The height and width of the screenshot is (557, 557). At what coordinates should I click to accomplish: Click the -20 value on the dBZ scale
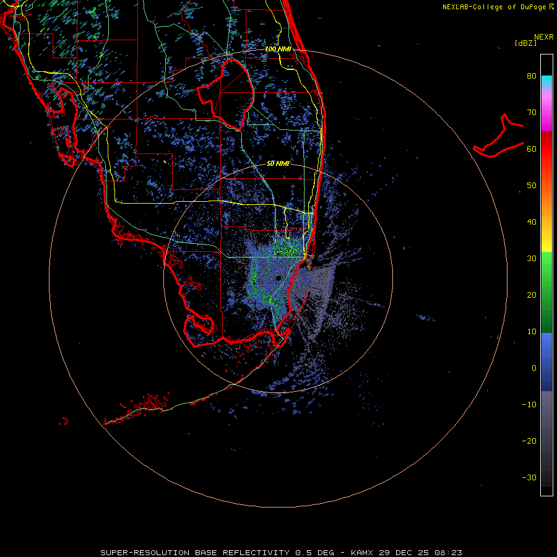[529, 441]
